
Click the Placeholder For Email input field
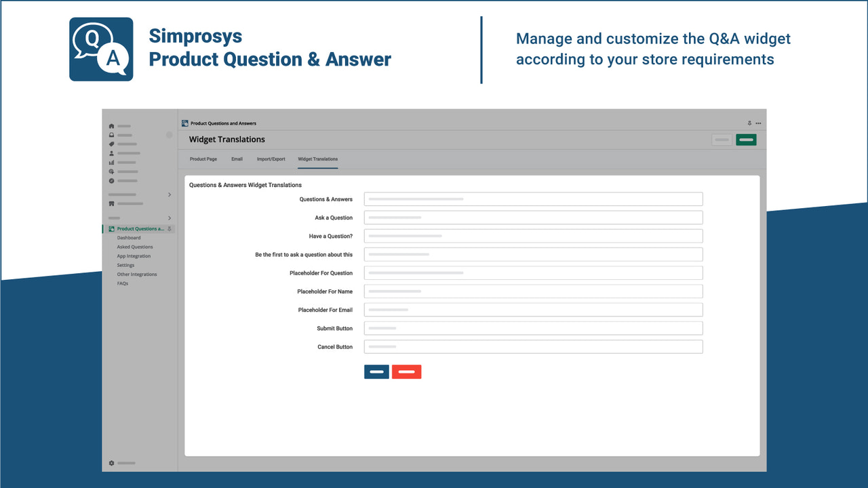tap(533, 310)
